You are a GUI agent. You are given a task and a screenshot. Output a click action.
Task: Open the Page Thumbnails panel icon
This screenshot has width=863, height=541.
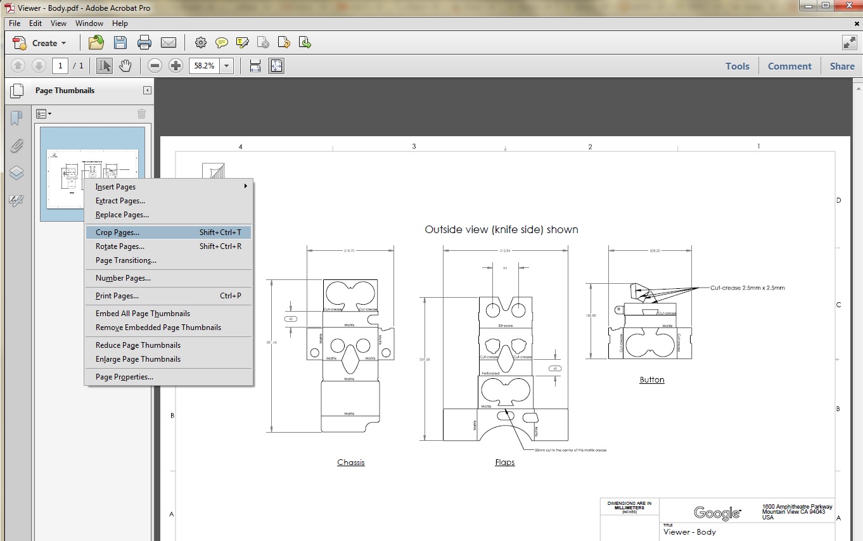[17, 91]
